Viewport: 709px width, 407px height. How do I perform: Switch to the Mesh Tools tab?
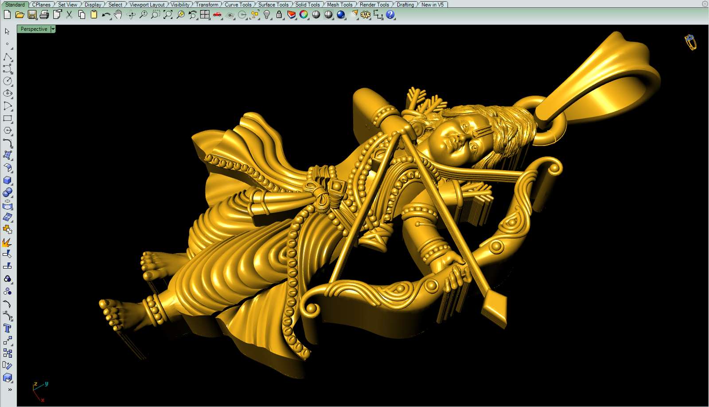pos(339,4)
